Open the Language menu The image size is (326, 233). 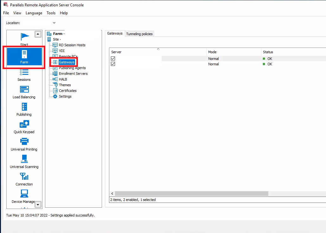[x=34, y=13]
